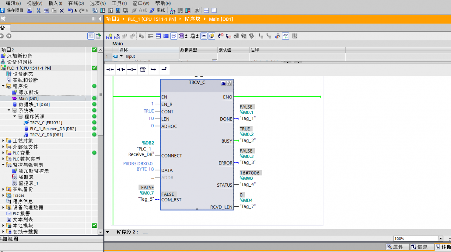Click the split editor horizontally icon
The image size is (451, 252).
206,11
